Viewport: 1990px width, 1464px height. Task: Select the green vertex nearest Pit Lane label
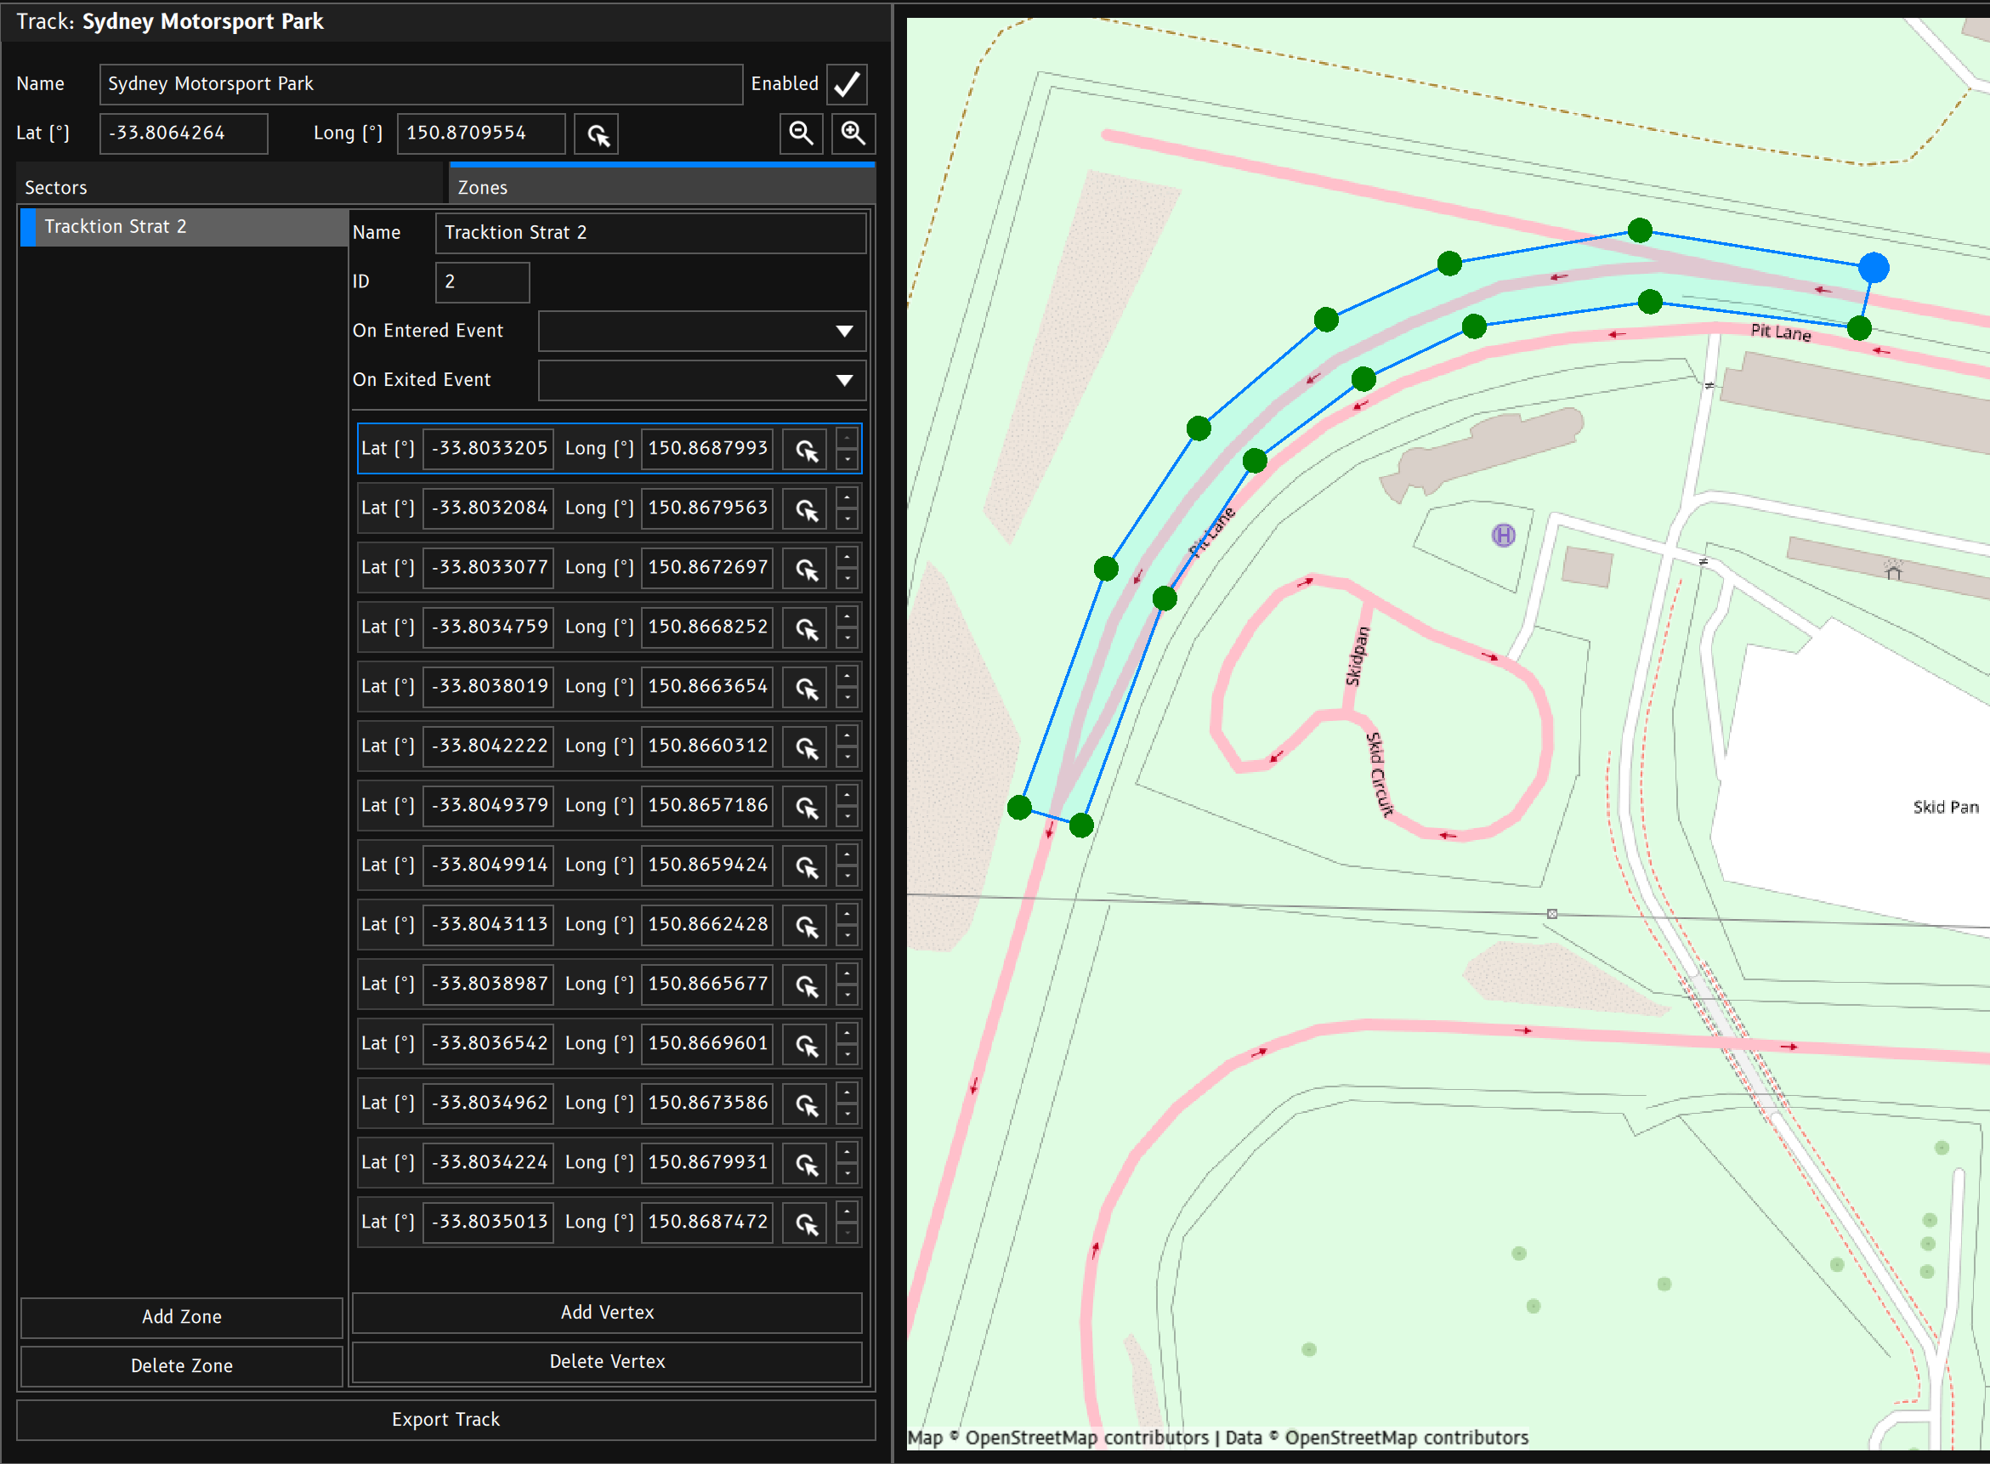1859,328
